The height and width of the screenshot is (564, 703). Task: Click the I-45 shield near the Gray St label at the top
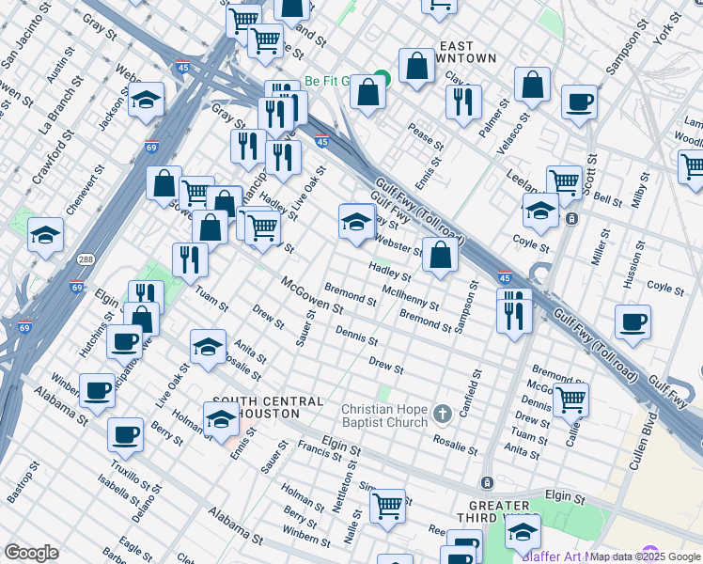pos(182,67)
